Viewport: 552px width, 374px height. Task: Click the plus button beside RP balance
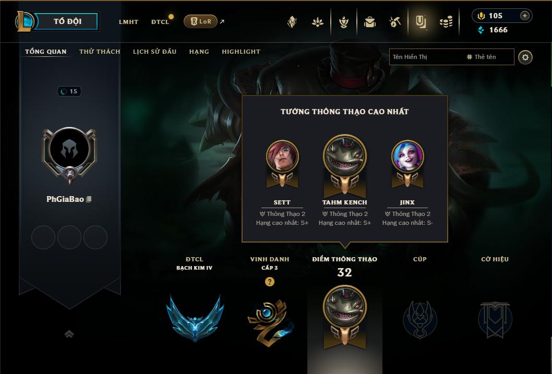(524, 16)
